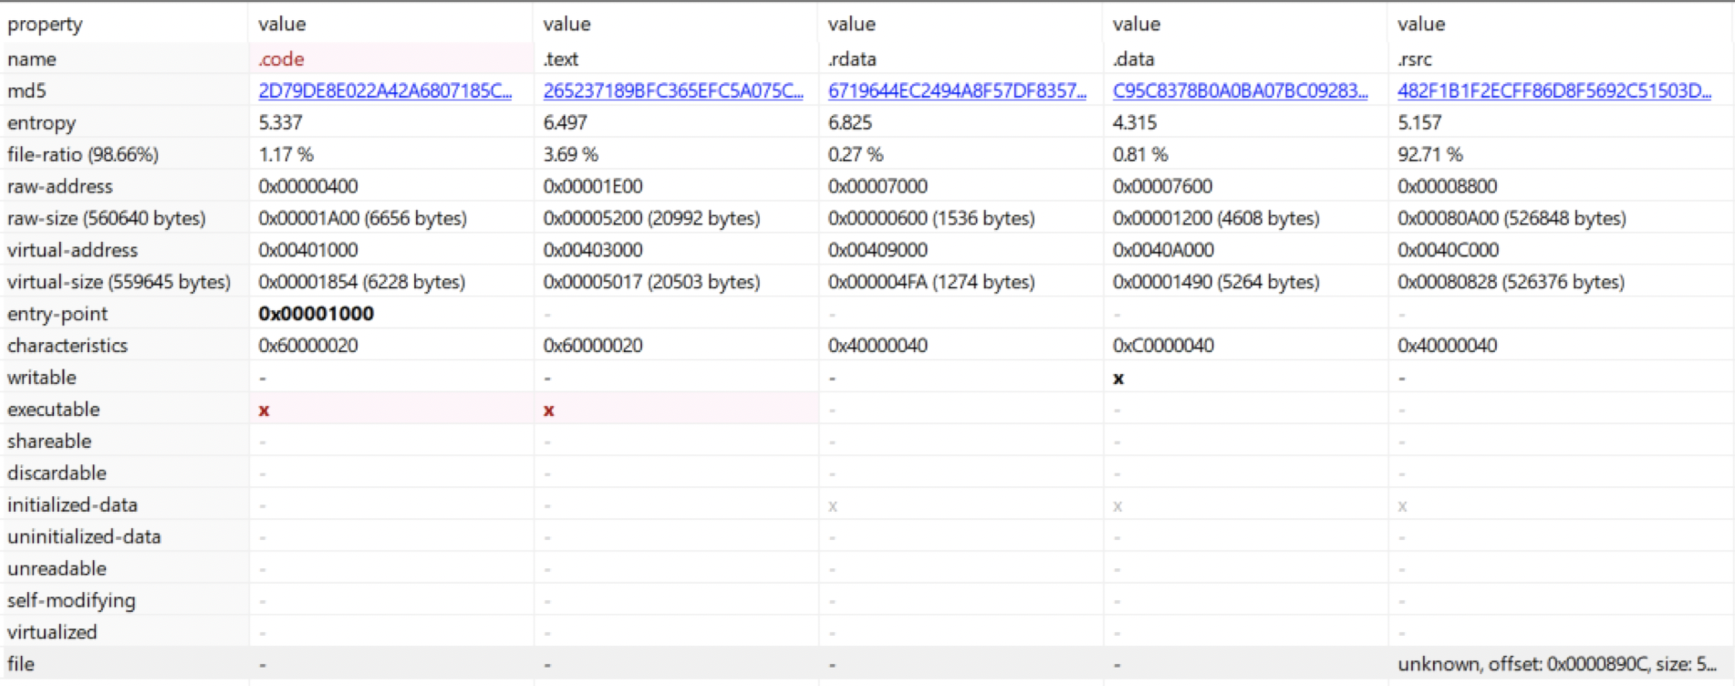
Task: Select file-ratio value 0.81 %
Action: (x=1140, y=154)
